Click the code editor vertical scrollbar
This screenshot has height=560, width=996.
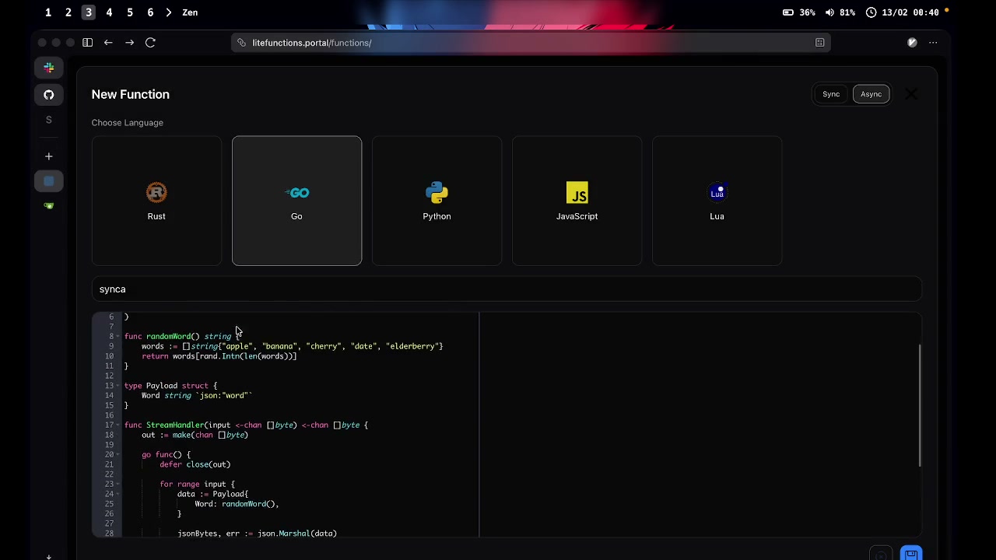(x=919, y=405)
